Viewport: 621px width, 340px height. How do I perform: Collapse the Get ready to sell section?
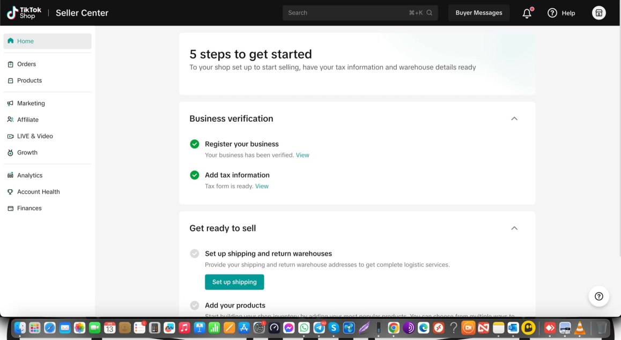click(514, 228)
